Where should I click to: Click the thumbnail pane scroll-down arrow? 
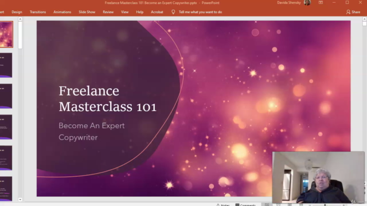pos(20,200)
